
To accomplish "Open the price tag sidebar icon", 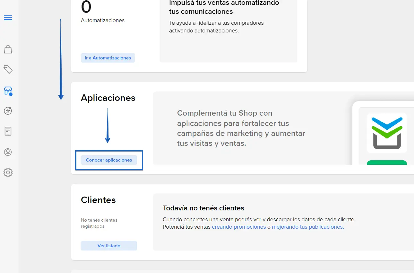I will pyautogui.click(x=8, y=69).
